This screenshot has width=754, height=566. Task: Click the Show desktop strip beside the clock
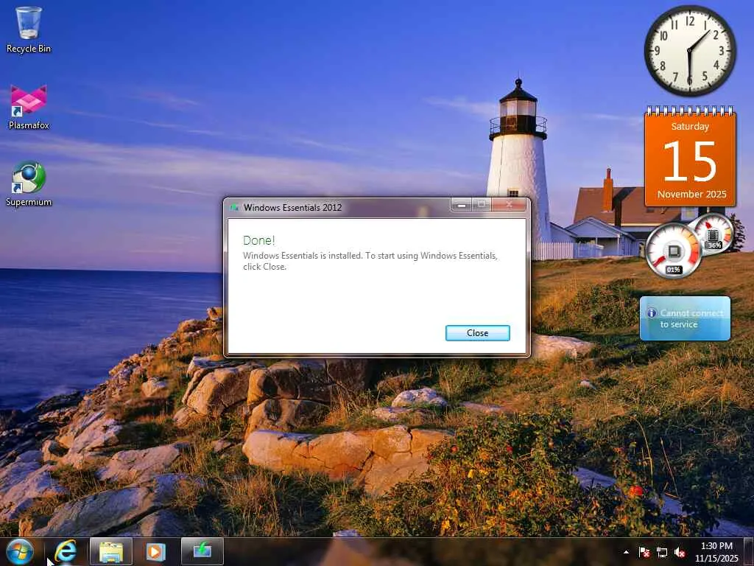(749, 552)
